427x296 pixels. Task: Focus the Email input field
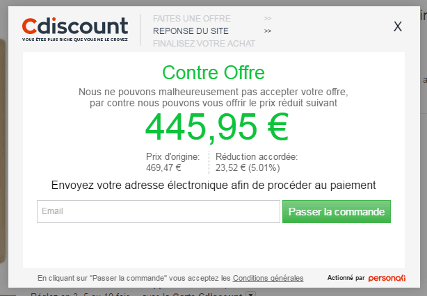[x=159, y=212]
